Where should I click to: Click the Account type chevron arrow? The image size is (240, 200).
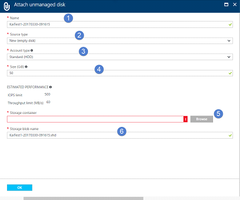[229, 57]
